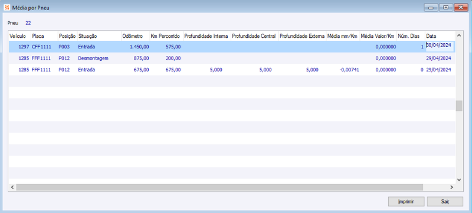Click the Média mm/Km column header
The width and height of the screenshot is (472, 213).
click(x=343, y=36)
